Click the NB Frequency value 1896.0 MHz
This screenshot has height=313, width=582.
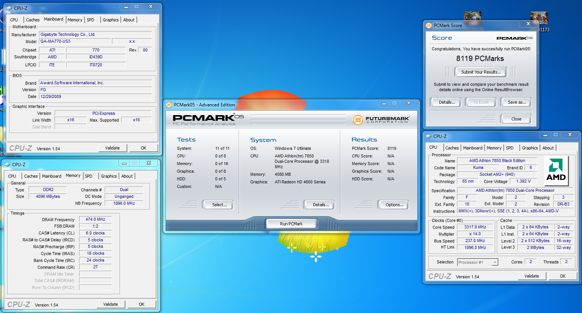tap(124, 204)
